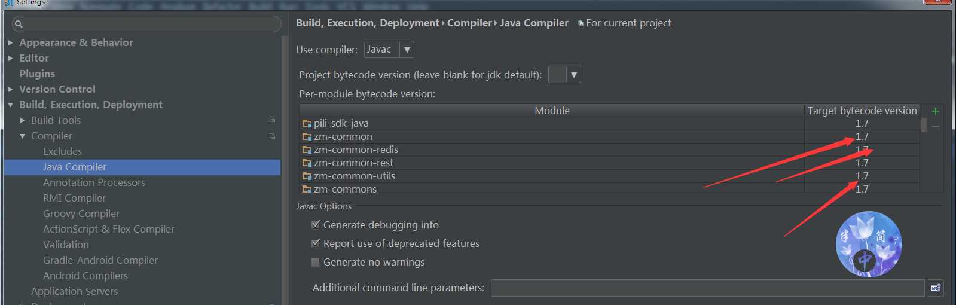Image resolution: width=956 pixels, height=305 pixels.
Task: Click the project-level icon next to Compiler
Action: click(272, 136)
